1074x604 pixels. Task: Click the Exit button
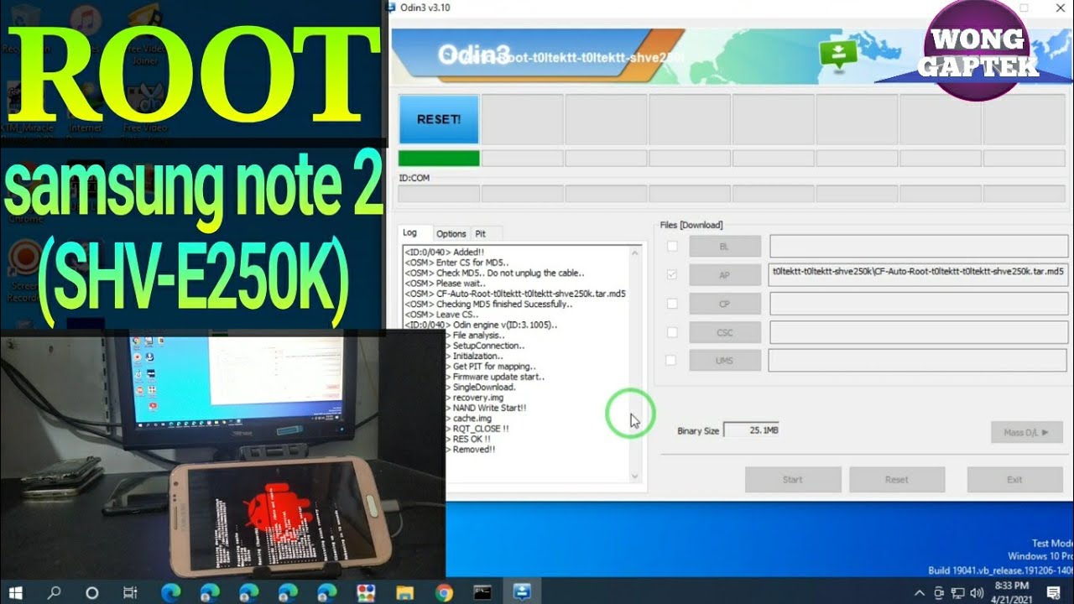tap(1014, 480)
